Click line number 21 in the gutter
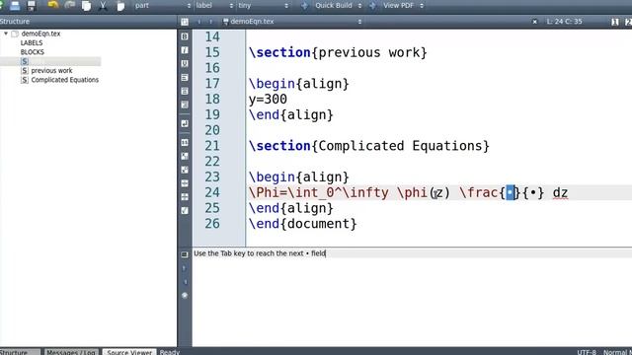632x355 pixels. click(x=212, y=146)
